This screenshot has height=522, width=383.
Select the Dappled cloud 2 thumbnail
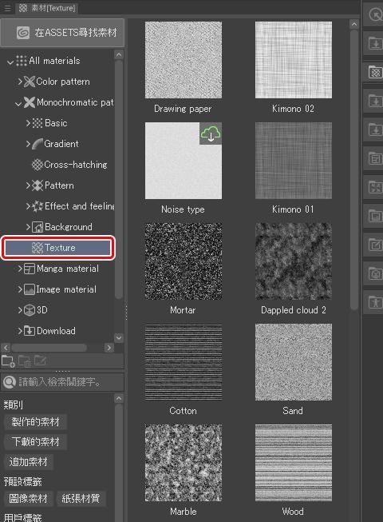coord(294,261)
